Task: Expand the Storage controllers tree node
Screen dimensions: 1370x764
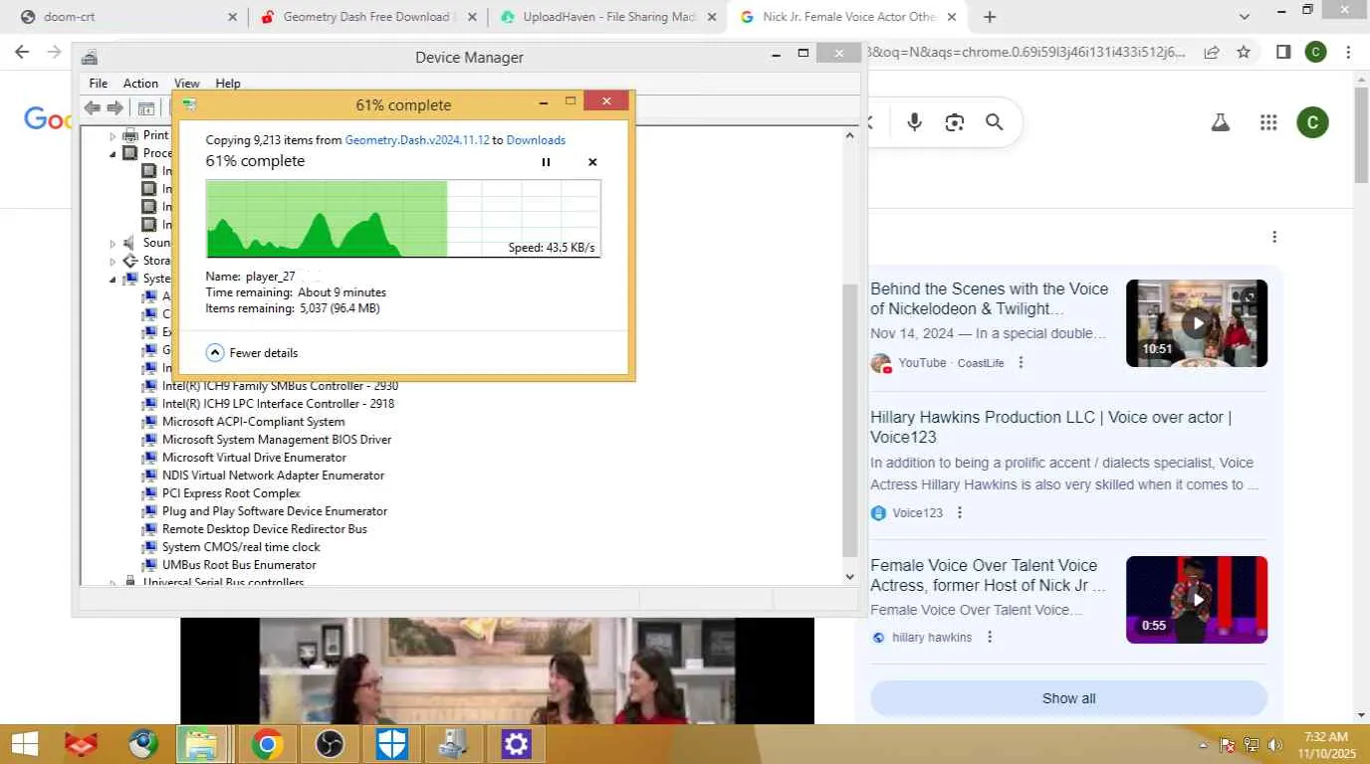Action: (113, 261)
